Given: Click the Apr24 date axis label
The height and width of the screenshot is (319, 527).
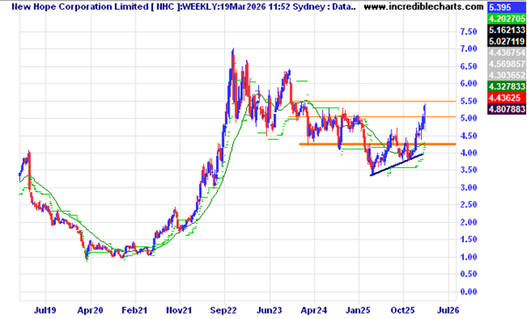Looking at the screenshot, I should [313, 310].
